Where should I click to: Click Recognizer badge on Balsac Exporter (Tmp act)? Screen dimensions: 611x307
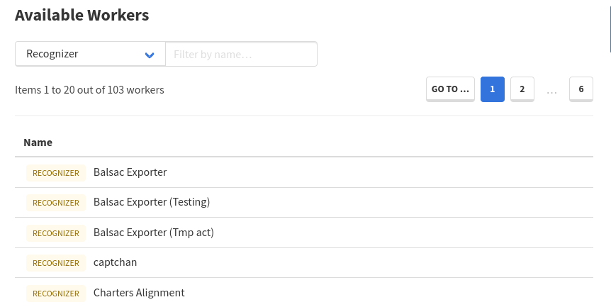point(56,233)
